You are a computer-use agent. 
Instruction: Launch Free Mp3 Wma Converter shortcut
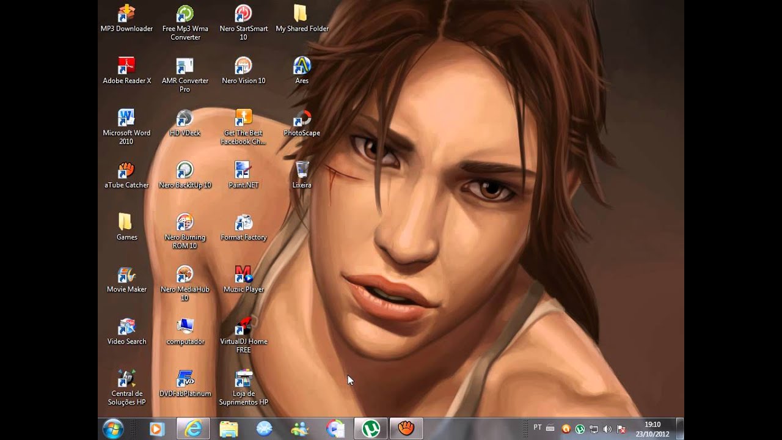pos(185,23)
